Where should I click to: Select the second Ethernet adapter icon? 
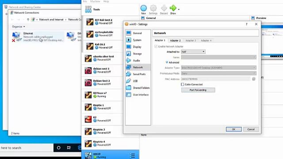pos(71,37)
